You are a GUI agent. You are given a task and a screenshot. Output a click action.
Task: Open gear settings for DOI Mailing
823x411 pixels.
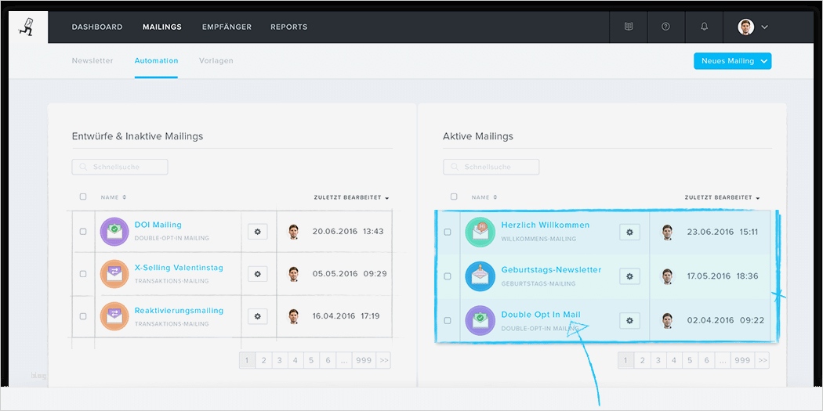point(258,231)
